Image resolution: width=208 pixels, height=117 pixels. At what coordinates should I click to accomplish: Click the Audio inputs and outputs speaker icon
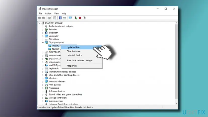(x=46, y=26)
